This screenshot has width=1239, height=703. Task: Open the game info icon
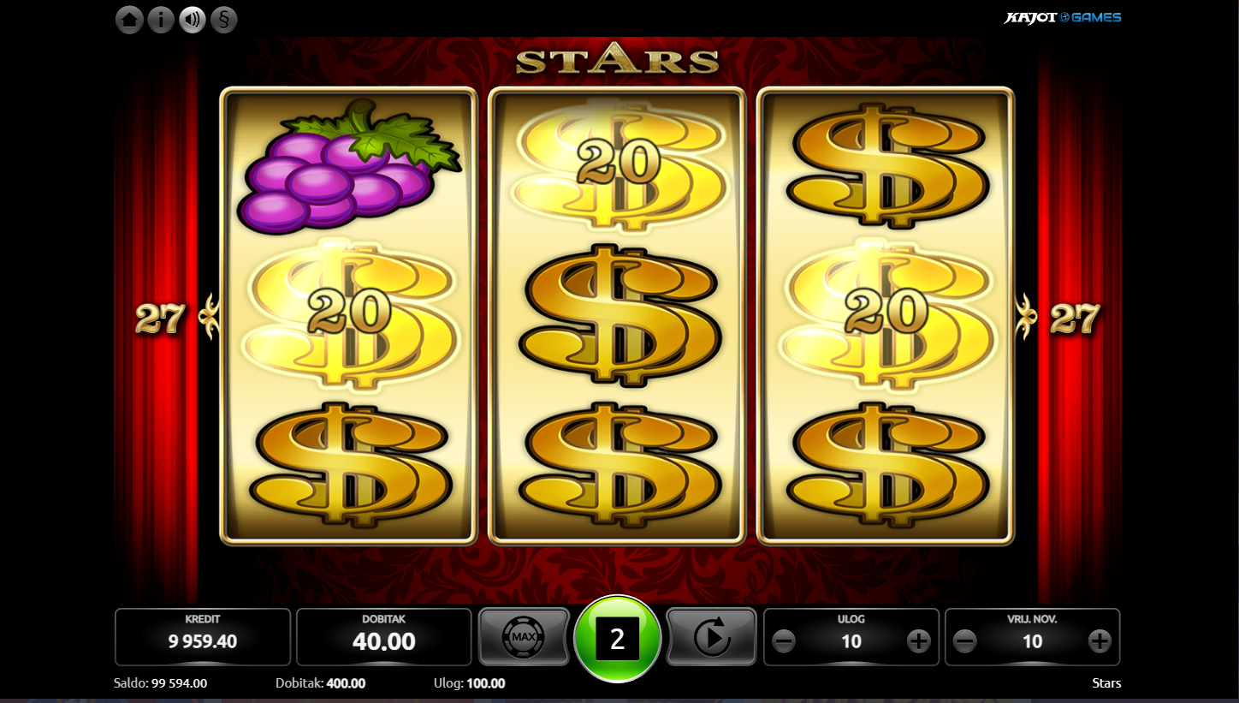tap(161, 20)
